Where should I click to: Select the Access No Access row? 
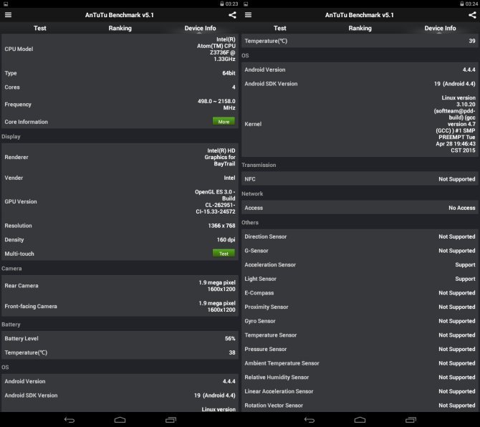point(360,208)
